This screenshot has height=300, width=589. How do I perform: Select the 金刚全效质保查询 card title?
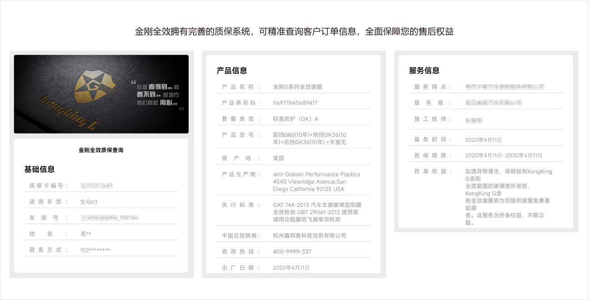[x=101, y=150]
